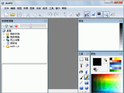124x93 pixels.
Task: Click the red heart favorites icon
Action: coord(16,26)
